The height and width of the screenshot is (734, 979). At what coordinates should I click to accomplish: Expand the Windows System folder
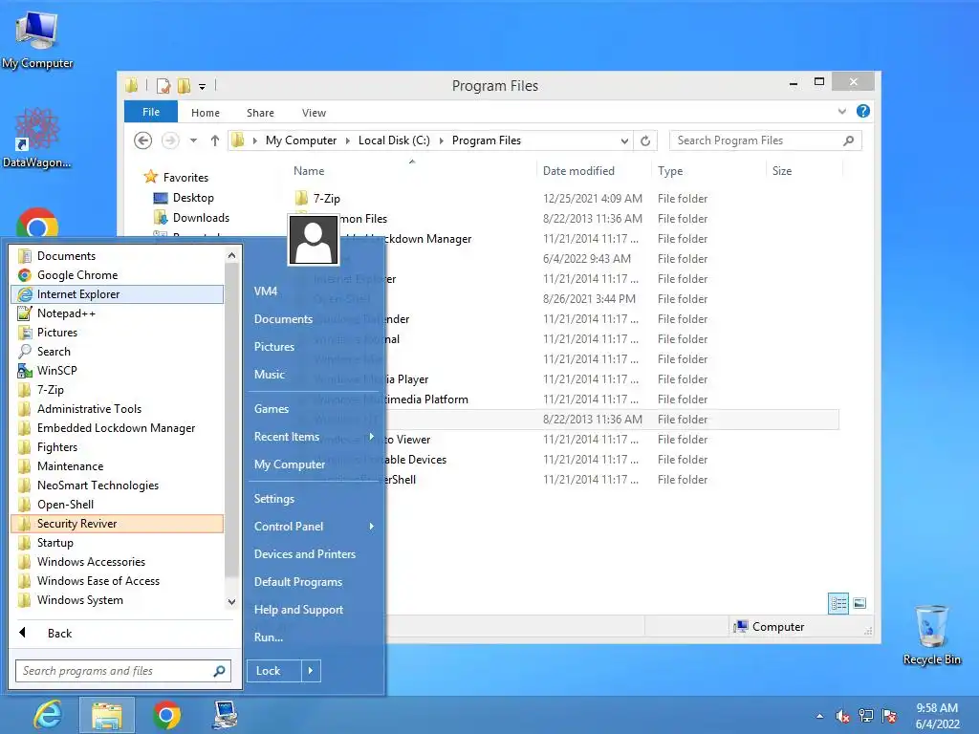pos(118,600)
